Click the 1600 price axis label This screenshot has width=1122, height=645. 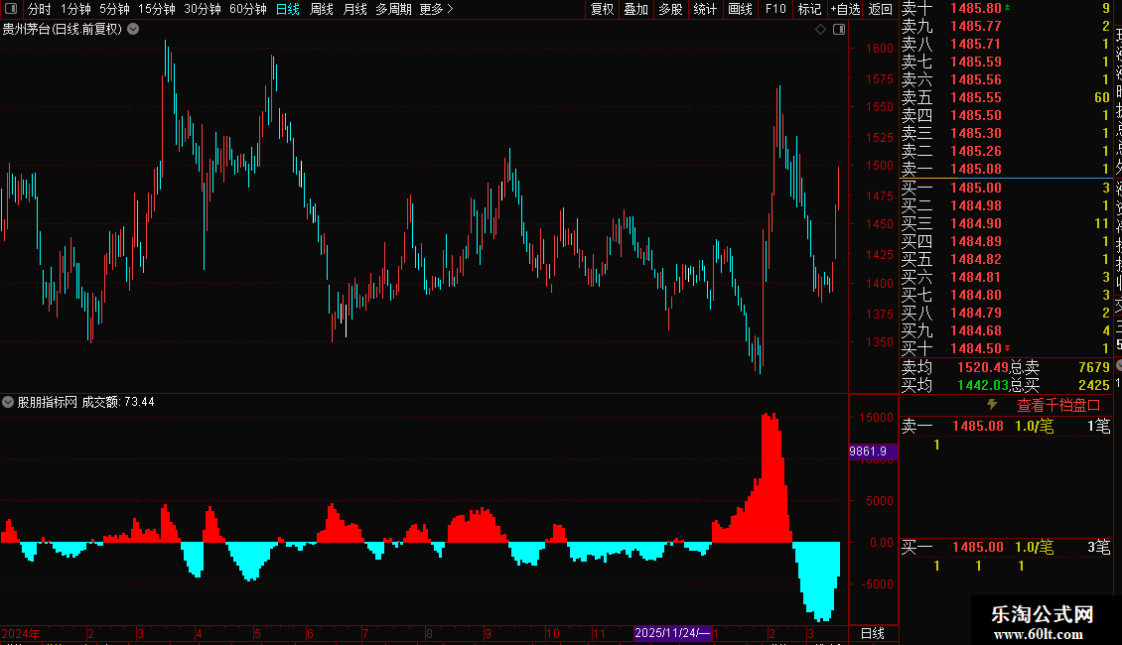click(880, 48)
